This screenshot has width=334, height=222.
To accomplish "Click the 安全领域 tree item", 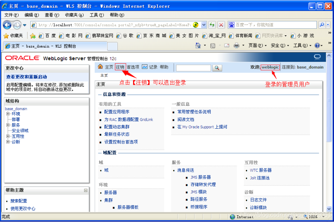I will 20,131.
